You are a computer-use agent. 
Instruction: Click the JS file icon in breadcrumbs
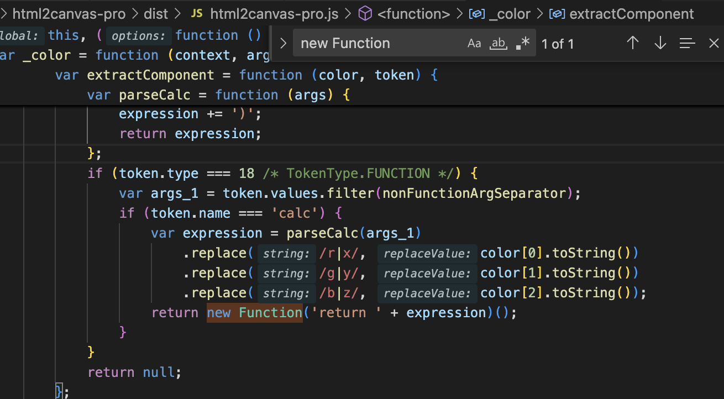click(197, 14)
